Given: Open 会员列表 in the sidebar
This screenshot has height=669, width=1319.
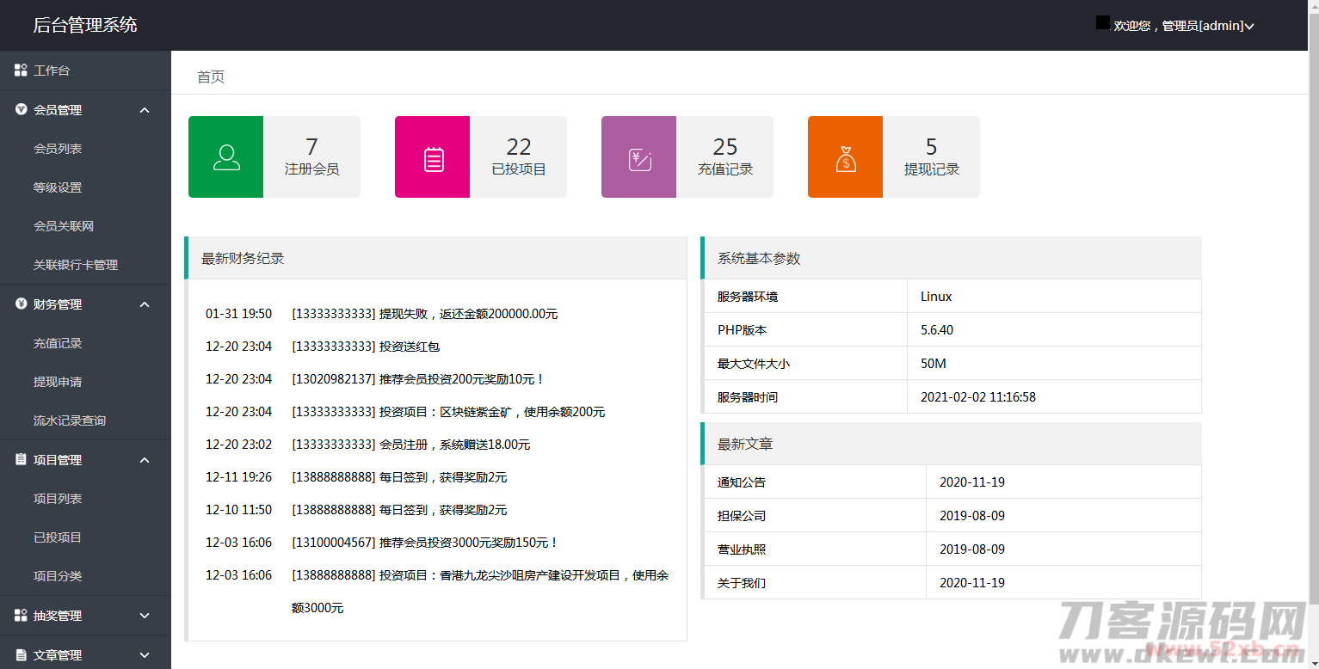Looking at the screenshot, I should click(x=58, y=149).
